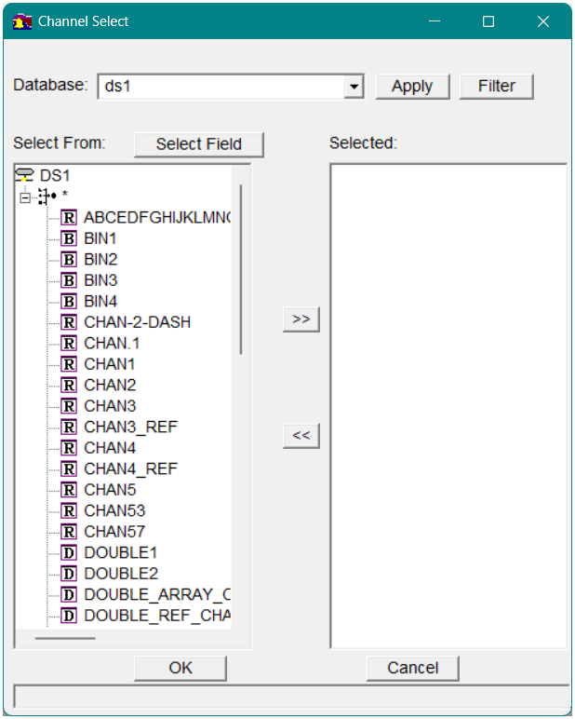Click the R icon next to CHAN57
Screen dimensions: 575x719
(69, 532)
